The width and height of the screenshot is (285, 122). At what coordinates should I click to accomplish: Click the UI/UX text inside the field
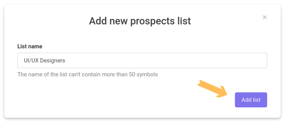click(x=31, y=61)
